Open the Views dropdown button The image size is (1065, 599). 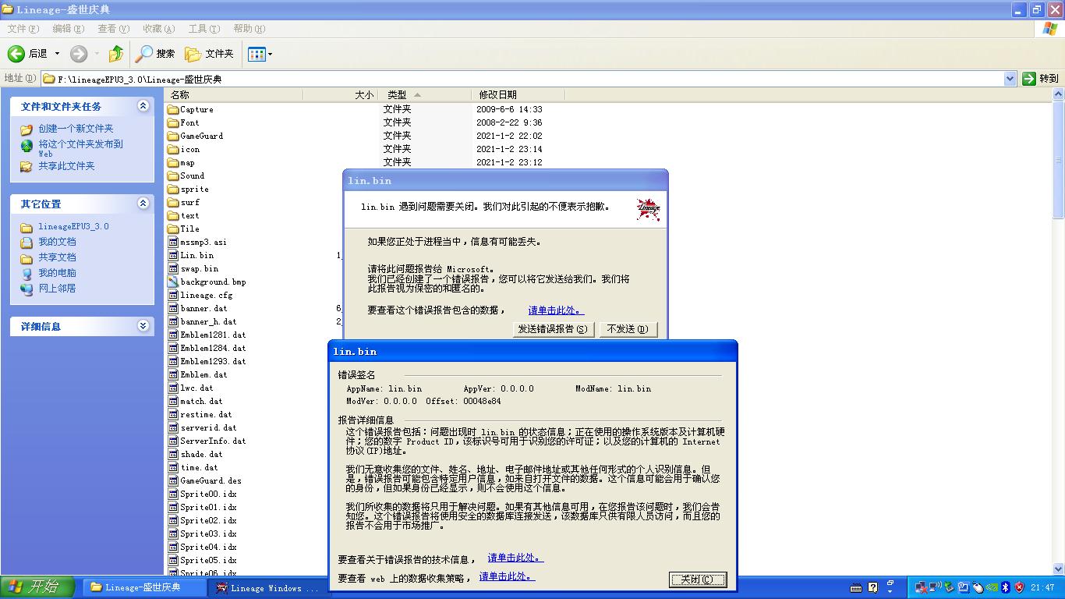(x=260, y=54)
